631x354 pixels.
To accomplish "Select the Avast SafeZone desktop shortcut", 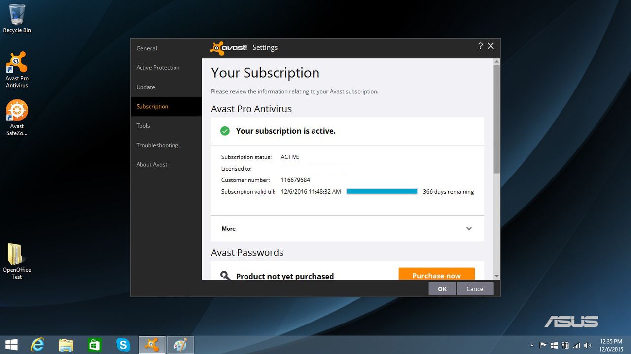I will tap(17, 118).
